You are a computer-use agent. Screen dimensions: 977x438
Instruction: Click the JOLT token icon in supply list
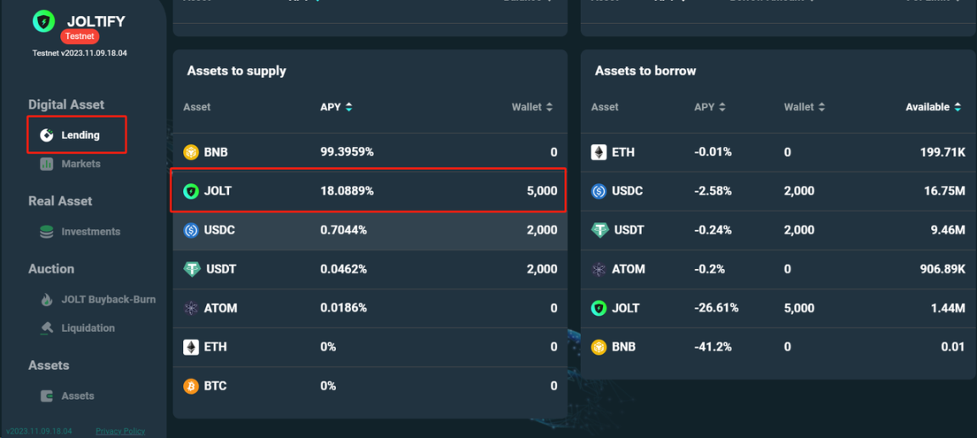(191, 191)
